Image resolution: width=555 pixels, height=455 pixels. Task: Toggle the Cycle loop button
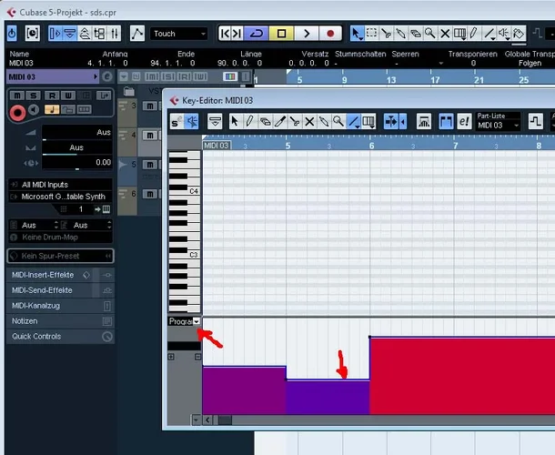tap(256, 34)
